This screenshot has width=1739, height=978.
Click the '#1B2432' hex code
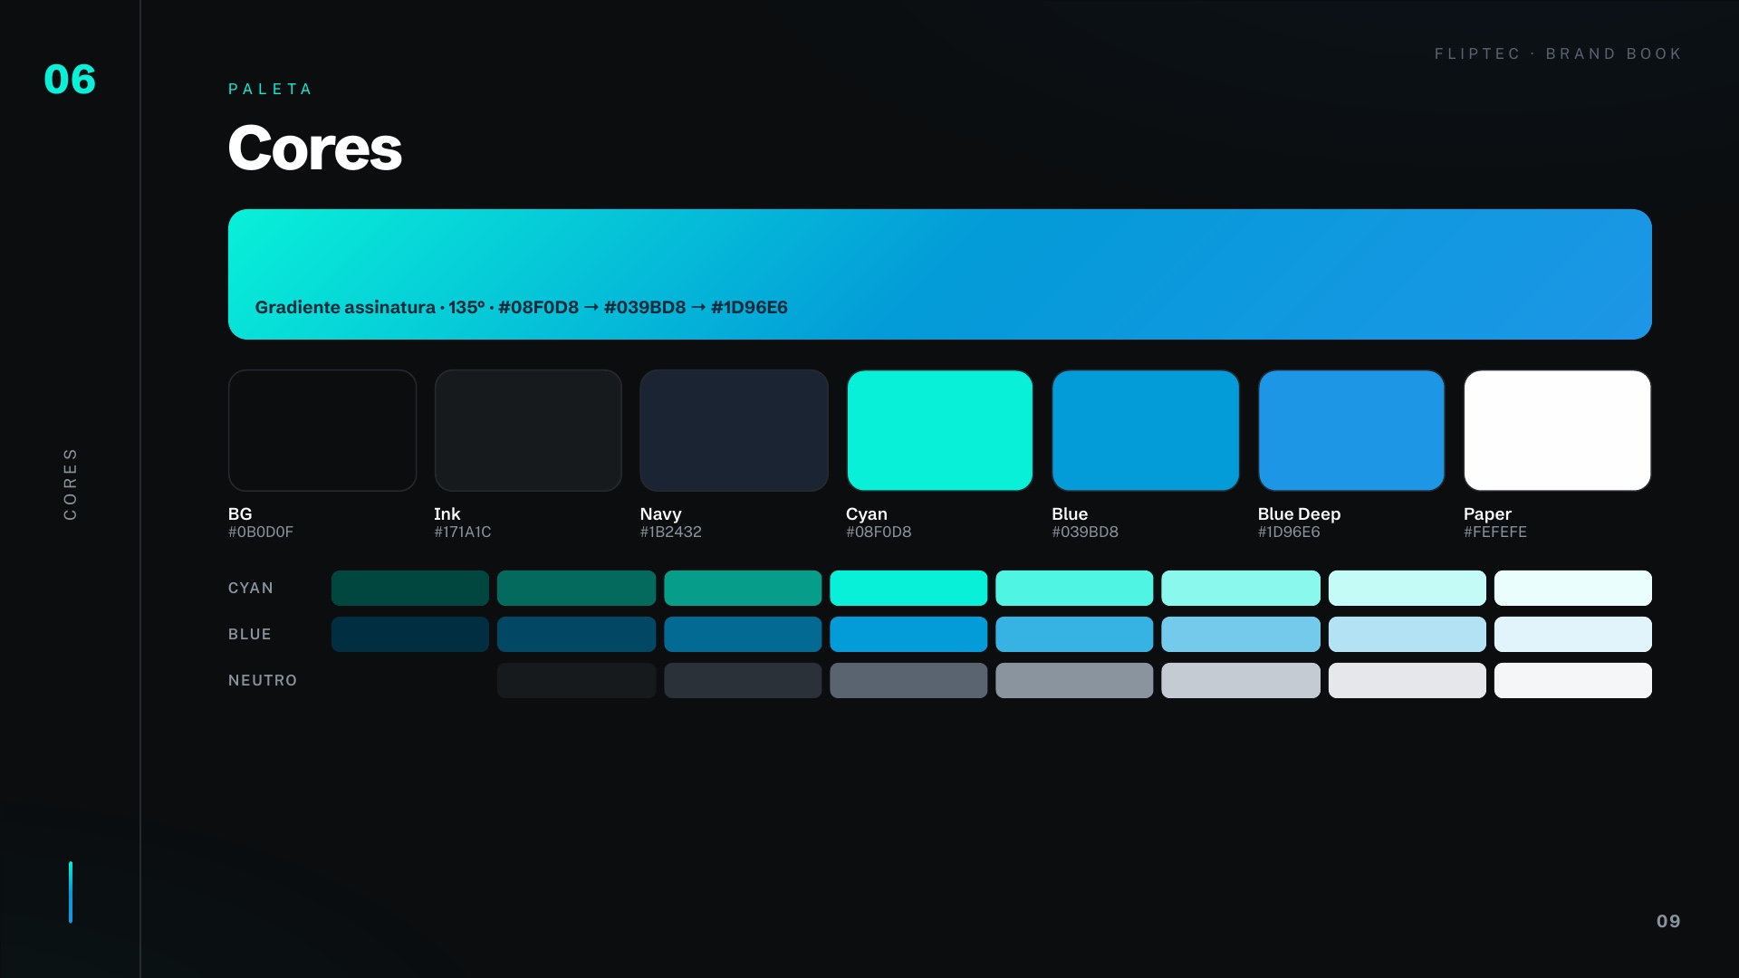pos(671,532)
